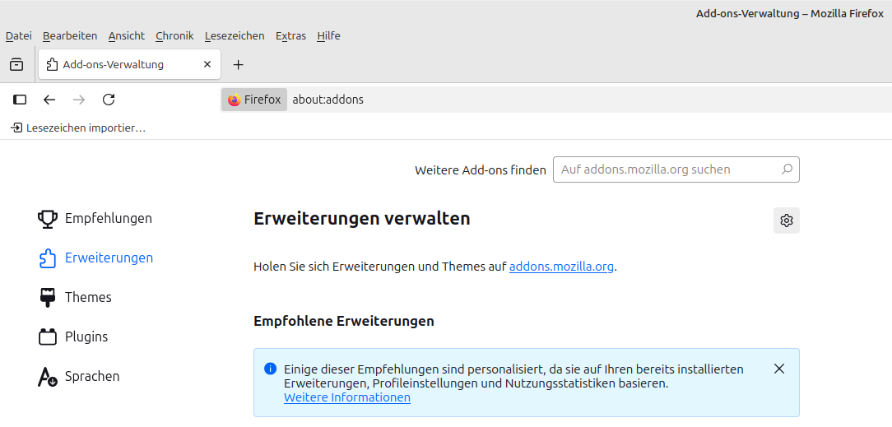Open the Erweiterungen category label
Viewport: 892px width, 427px height.
tap(109, 258)
